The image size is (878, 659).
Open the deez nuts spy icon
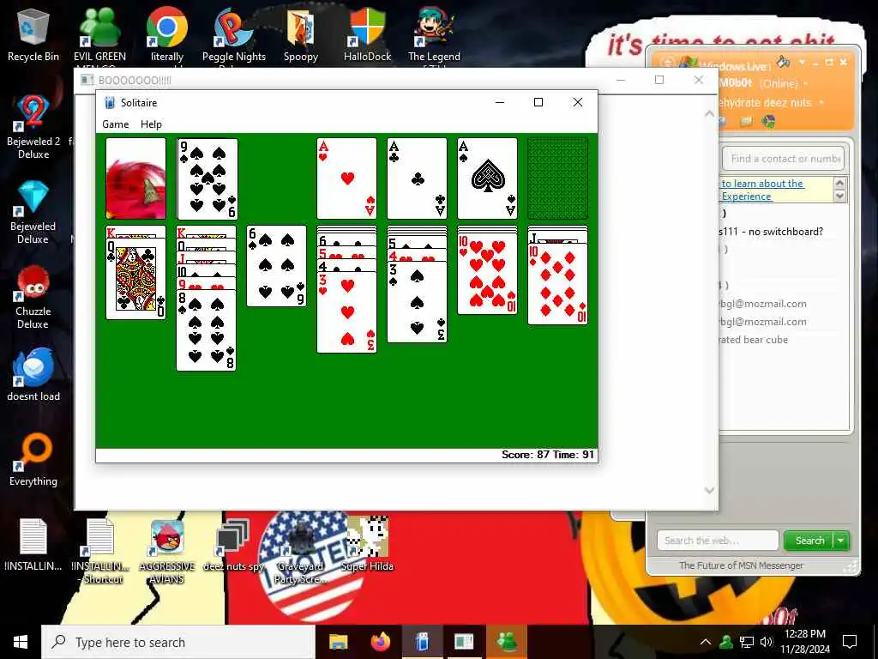click(x=233, y=545)
